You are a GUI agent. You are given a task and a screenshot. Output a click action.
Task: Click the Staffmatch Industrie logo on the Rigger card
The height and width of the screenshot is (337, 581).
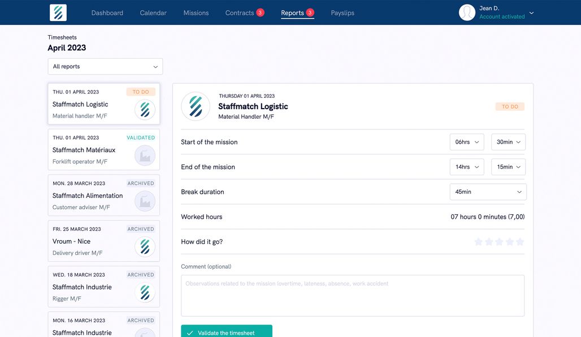click(145, 292)
